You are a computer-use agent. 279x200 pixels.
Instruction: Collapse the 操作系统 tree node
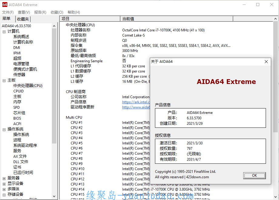click(x=4, y=130)
